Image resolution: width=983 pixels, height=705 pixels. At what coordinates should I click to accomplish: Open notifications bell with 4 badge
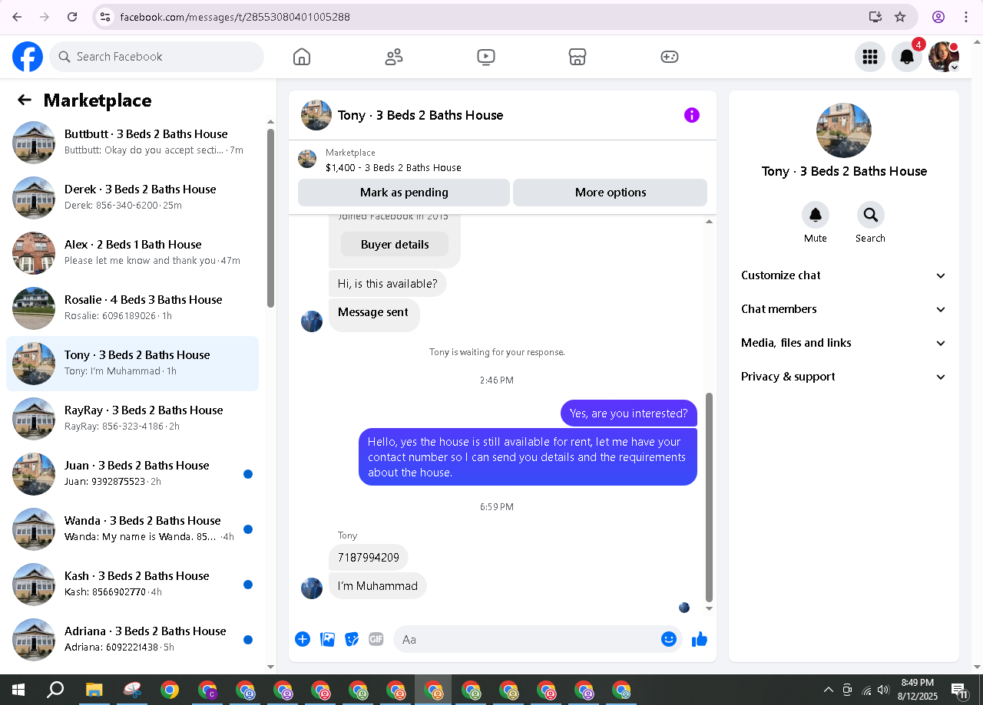point(907,57)
